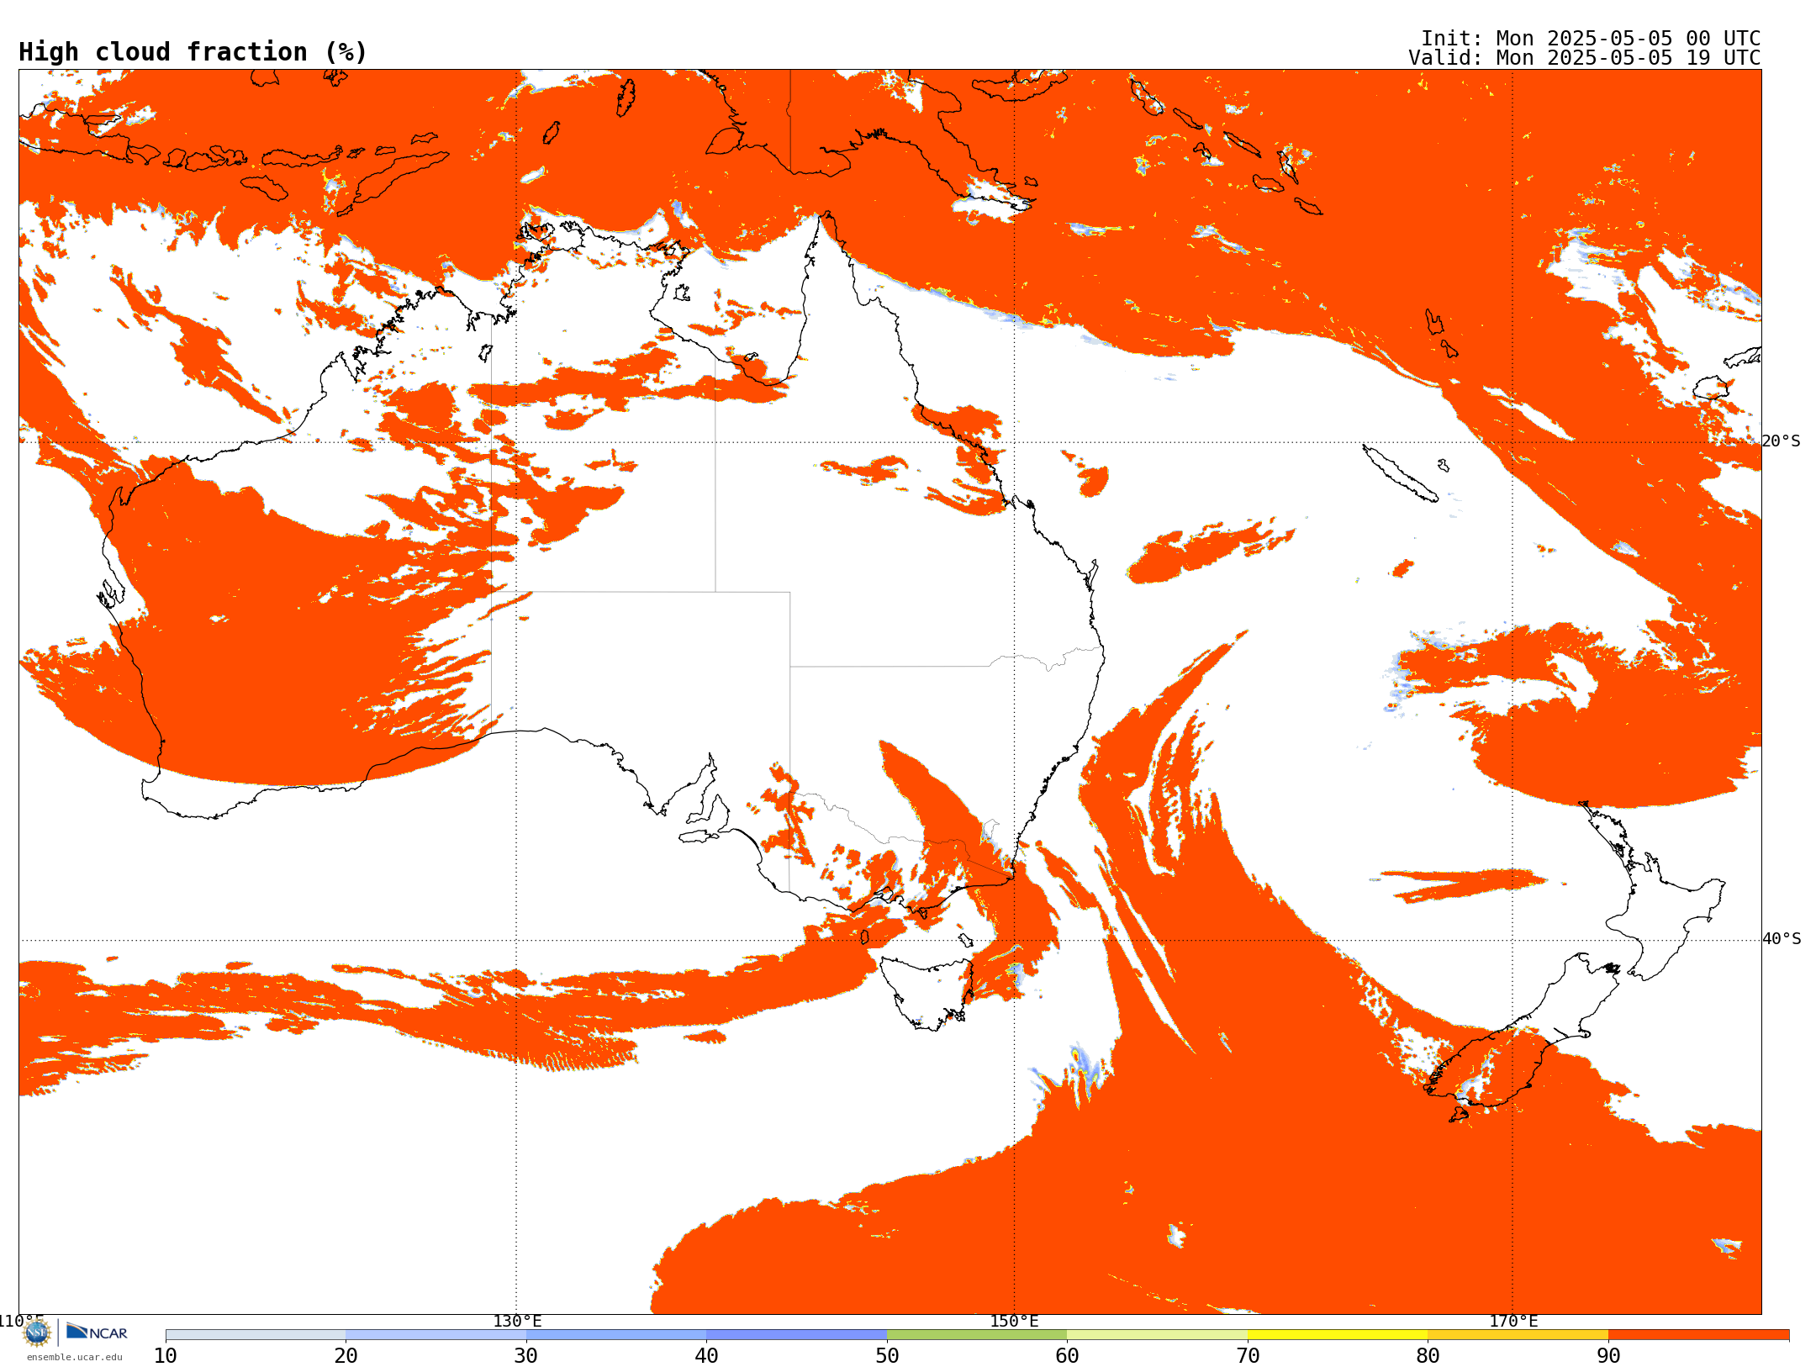This screenshot has width=1816, height=1367.
Task: Click Tasmania on the map
Action: [926, 992]
